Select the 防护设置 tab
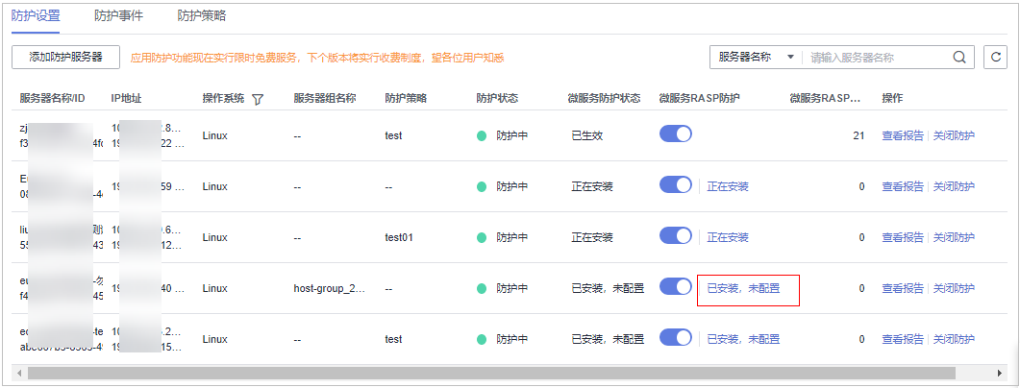 37,16
